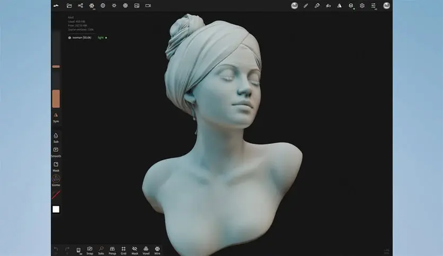Open the white color swatch
The height and width of the screenshot is (256, 443).
(56, 209)
